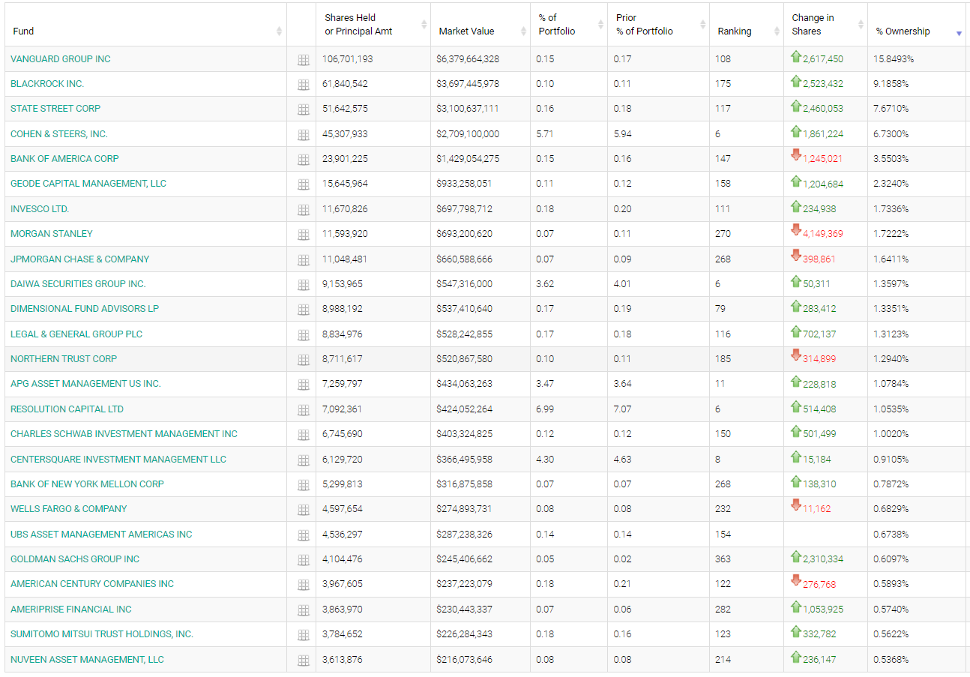Open the grid icon for Daiwa Securities Group

304,285
